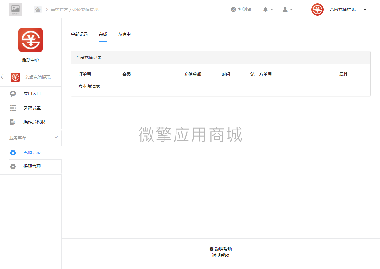The width and height of the screenshot is (380, 269).
Task: Click the 充值金额 column header
Action: [193, 74]
